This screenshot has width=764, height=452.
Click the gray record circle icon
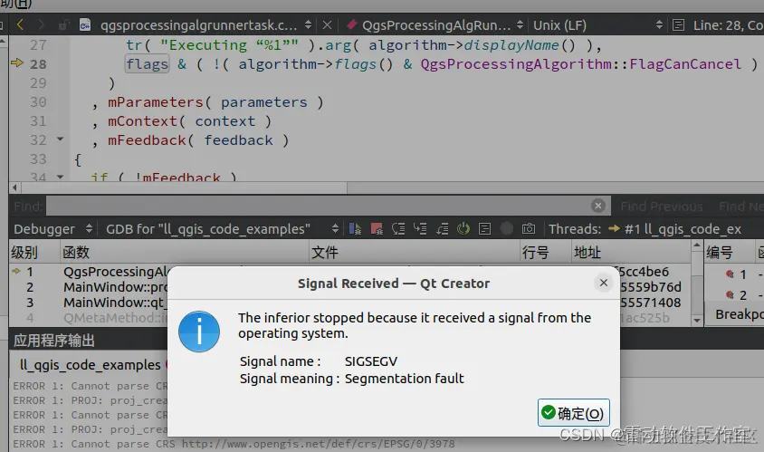click(507, 228)
